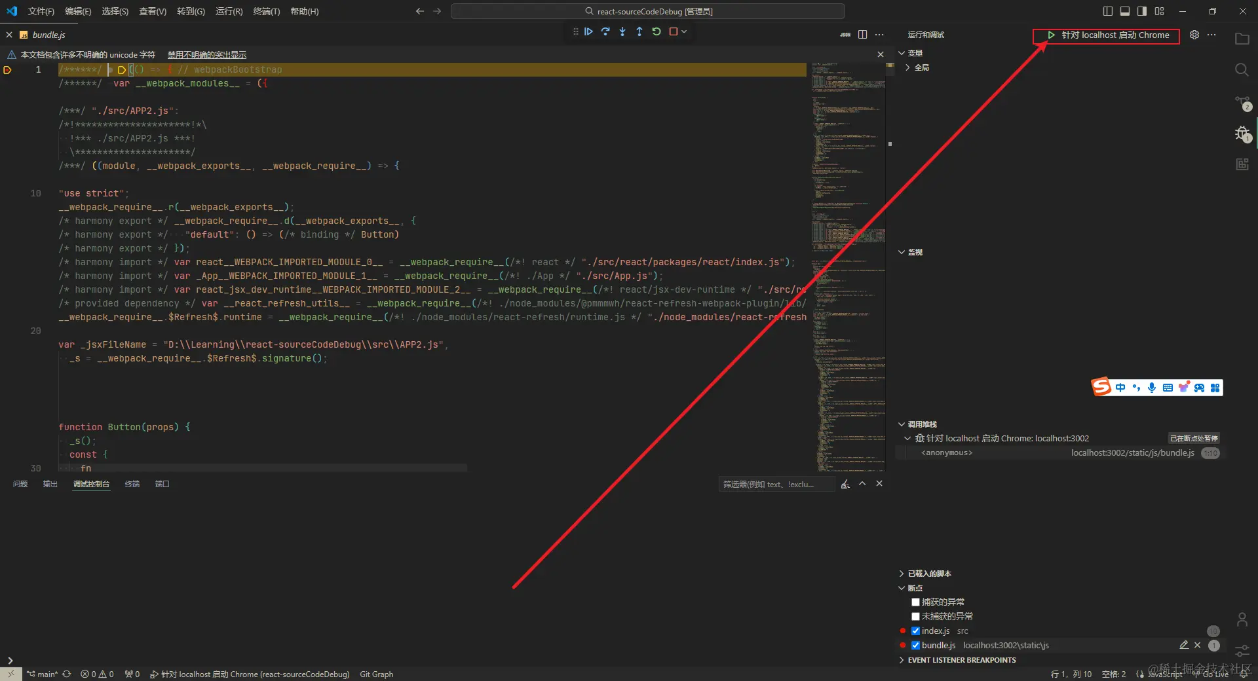1258x681 pixels.
Task: Click Go Live in the status bar
Action: (1211, 674)
